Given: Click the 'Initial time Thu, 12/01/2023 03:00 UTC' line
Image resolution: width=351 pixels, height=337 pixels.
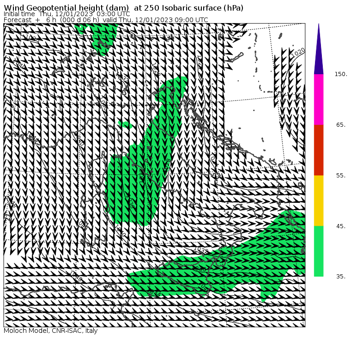Looking at the screenshot, I should pyautogui.click(x=67, y=14).
